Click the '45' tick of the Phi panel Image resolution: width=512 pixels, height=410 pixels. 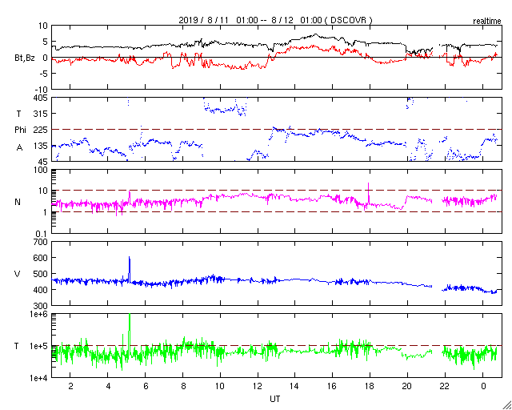tap(43, 161)
